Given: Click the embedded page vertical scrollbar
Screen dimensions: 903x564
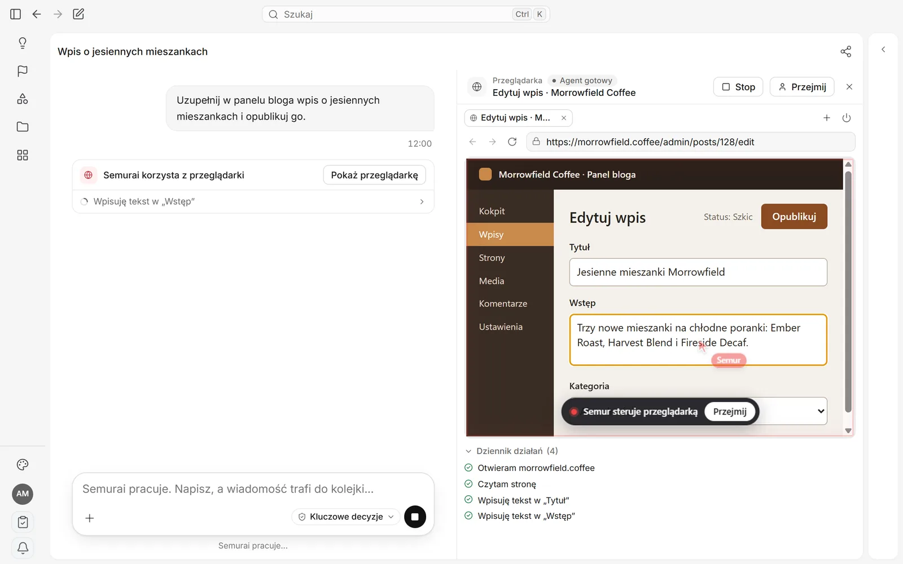Looking at the screenshot, I should pyautogui.click(x=848, y=292).
